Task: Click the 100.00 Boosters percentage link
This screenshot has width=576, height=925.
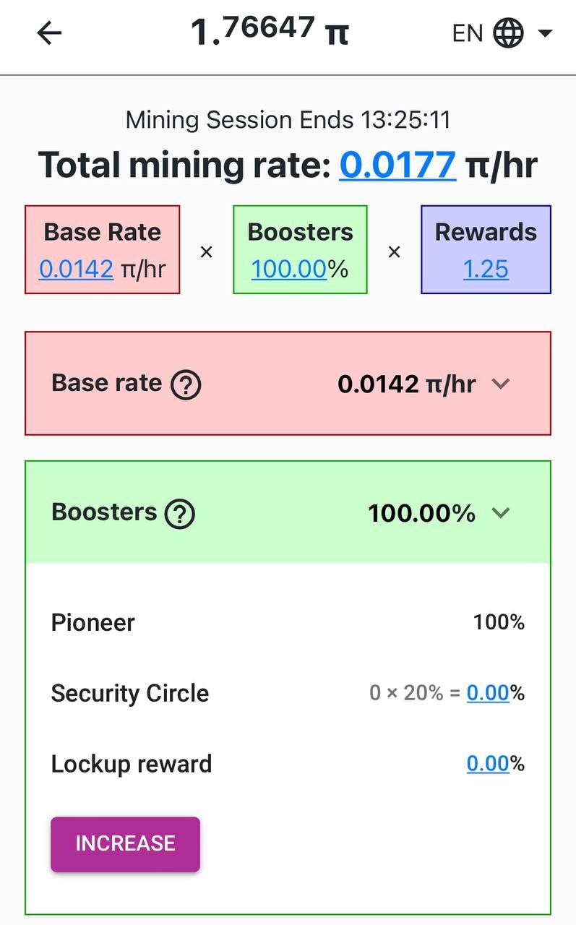Action: point(288,269)
